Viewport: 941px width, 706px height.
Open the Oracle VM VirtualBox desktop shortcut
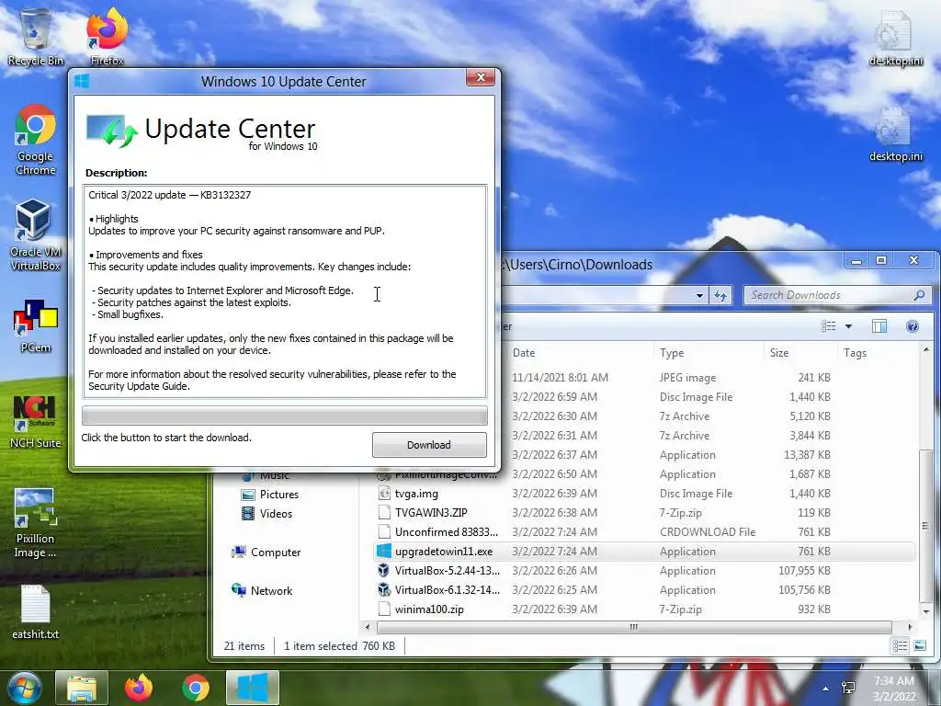click(x=36, y=234)
